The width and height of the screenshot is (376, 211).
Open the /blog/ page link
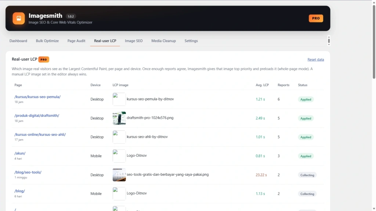click(20, 191)
